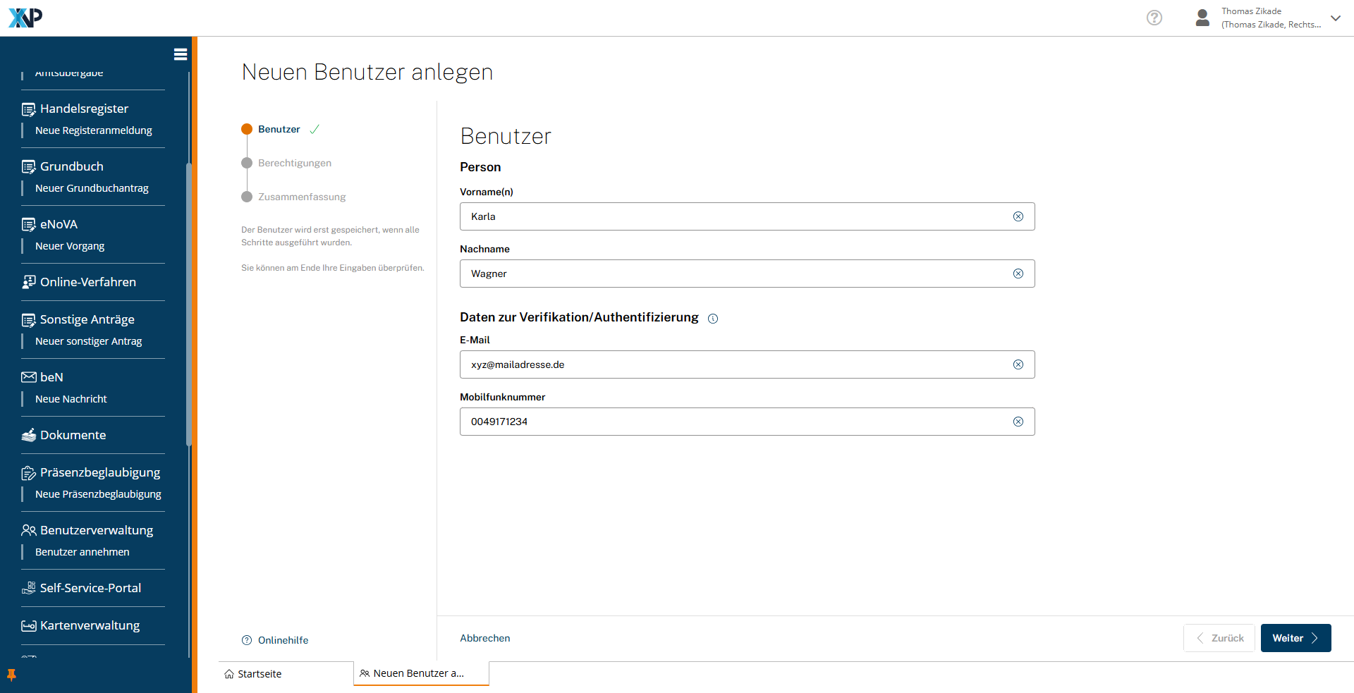Open the Dokumente section in sidebar
This screenshot has width=1354, height=693.
73,435
